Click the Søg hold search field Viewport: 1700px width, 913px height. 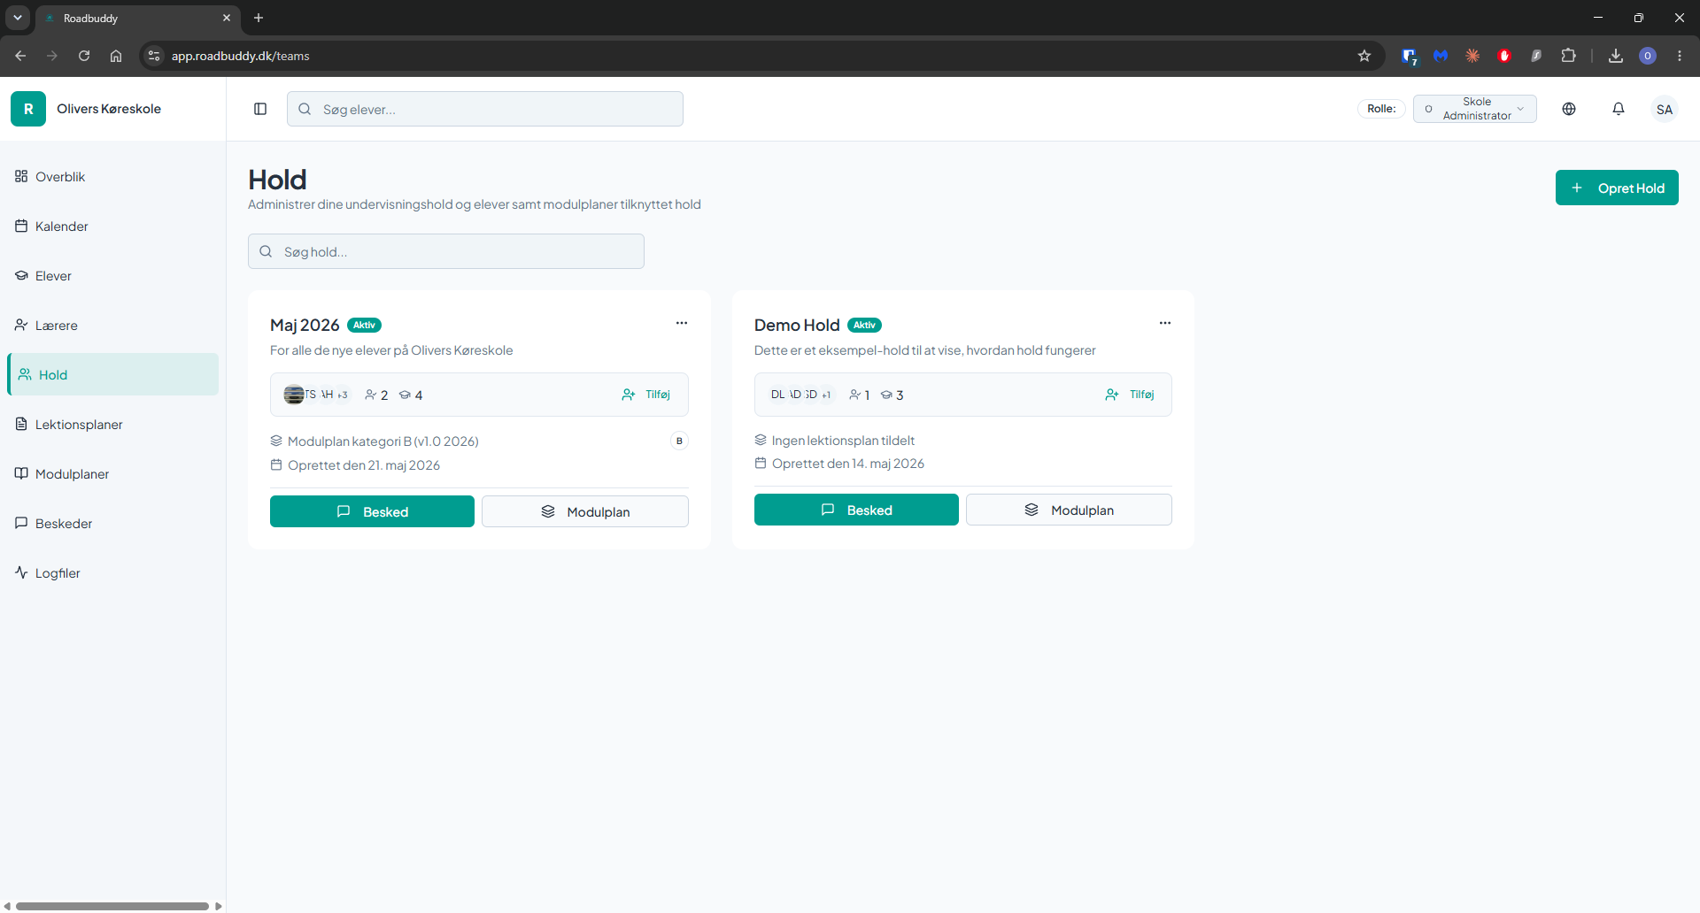coord(446,251)
